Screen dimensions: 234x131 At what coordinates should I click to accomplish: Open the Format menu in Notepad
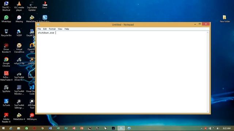tap(52, 29)
